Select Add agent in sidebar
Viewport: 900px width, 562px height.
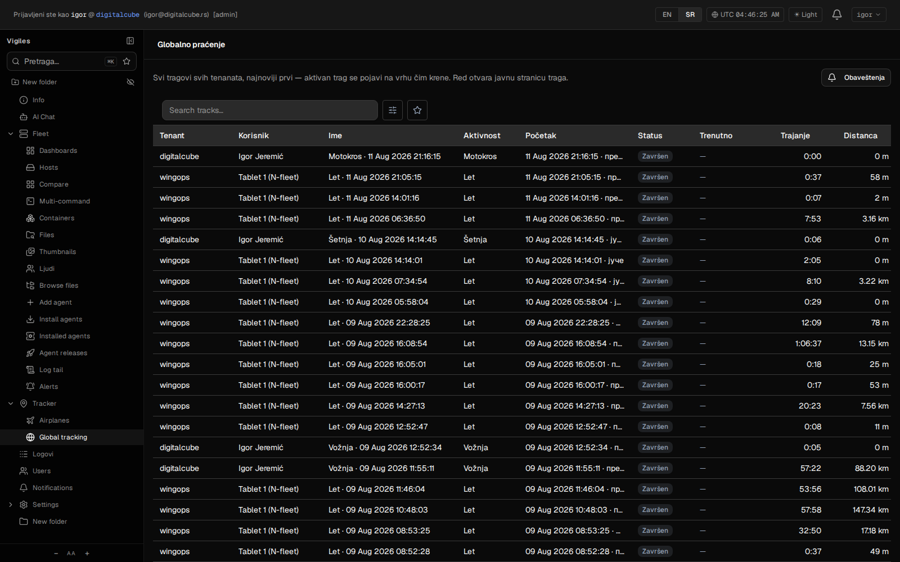[x=55, y=302]
